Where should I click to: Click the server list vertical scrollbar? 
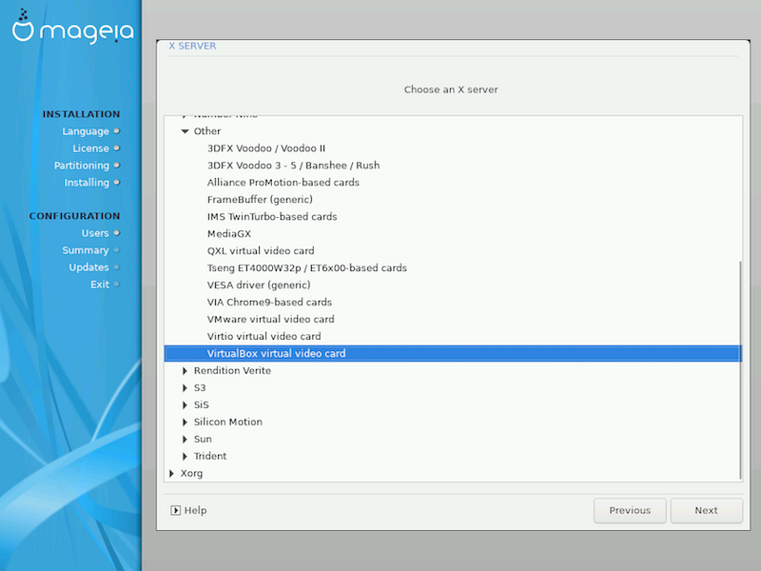(740, 369)
